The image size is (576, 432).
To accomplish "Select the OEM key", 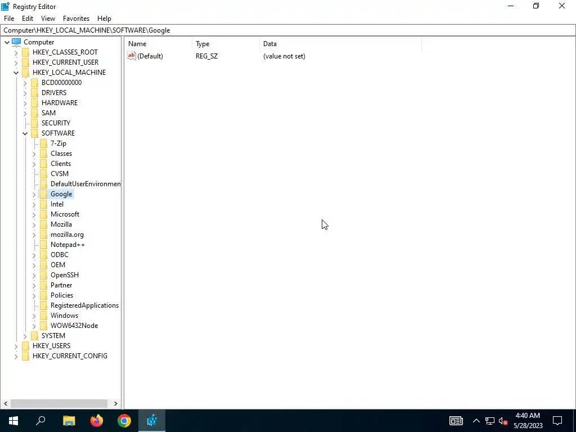I will pos(58,265).
